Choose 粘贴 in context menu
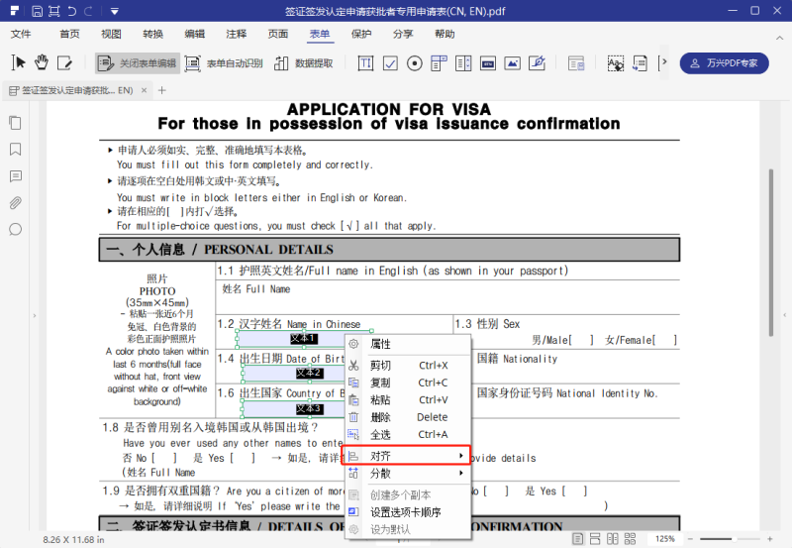The image size is (792, 548). click(408, 400)
